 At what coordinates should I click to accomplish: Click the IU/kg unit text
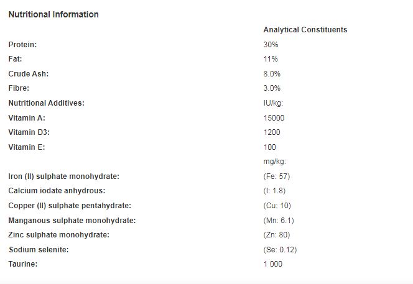[x=273, y=103]
